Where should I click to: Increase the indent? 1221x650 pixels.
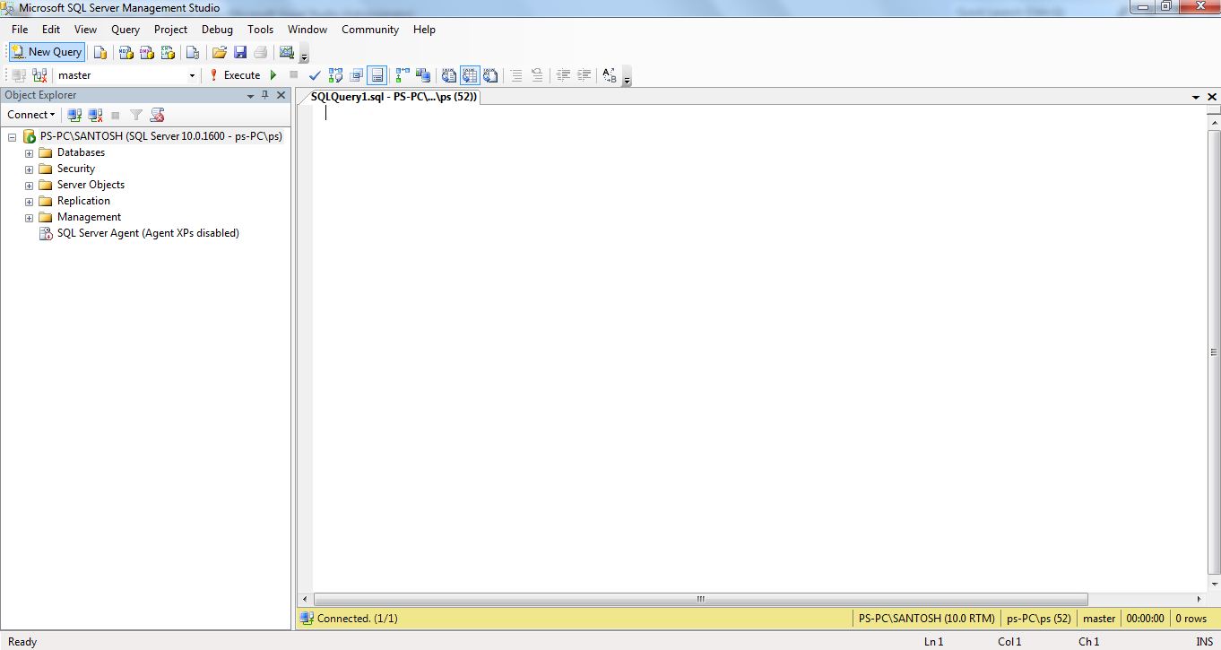pyautogui.click(x=584, y=75)
